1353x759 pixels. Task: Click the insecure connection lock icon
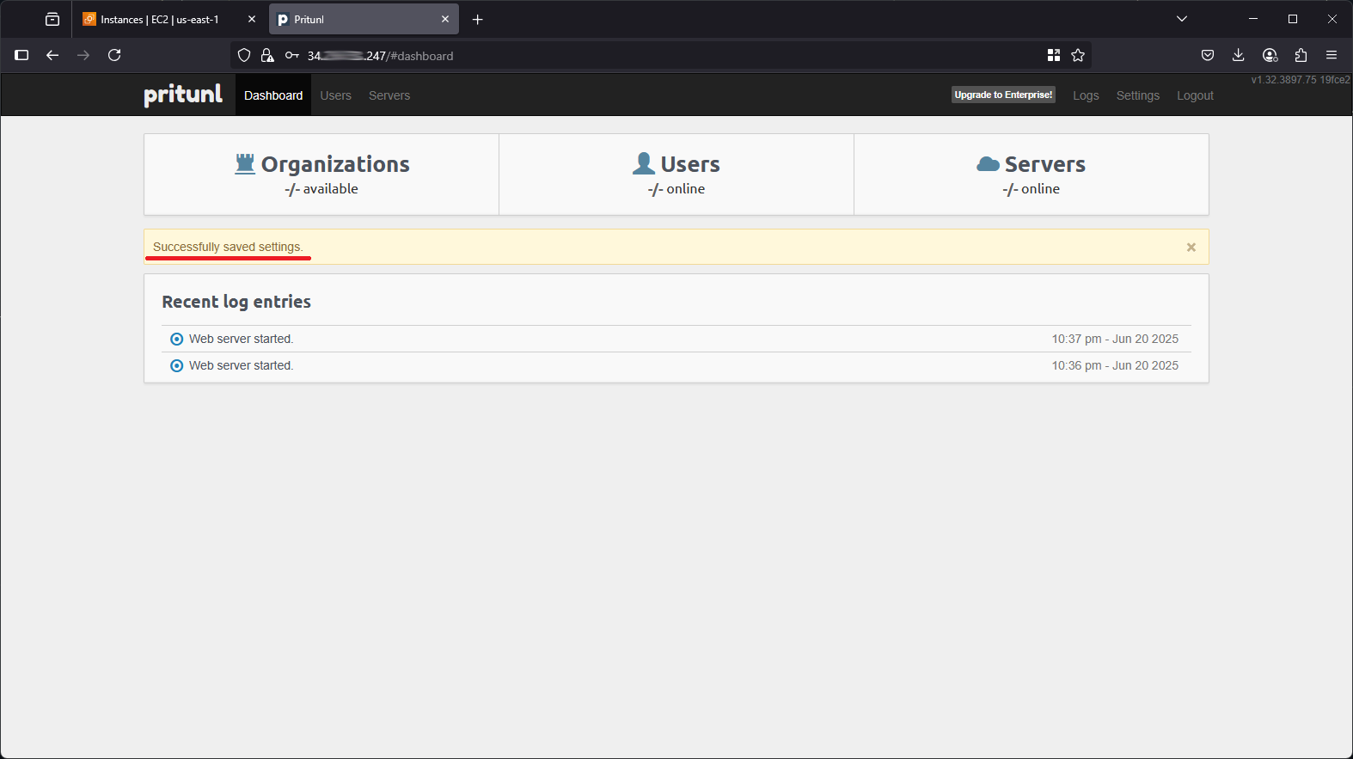tap(267, 55)
